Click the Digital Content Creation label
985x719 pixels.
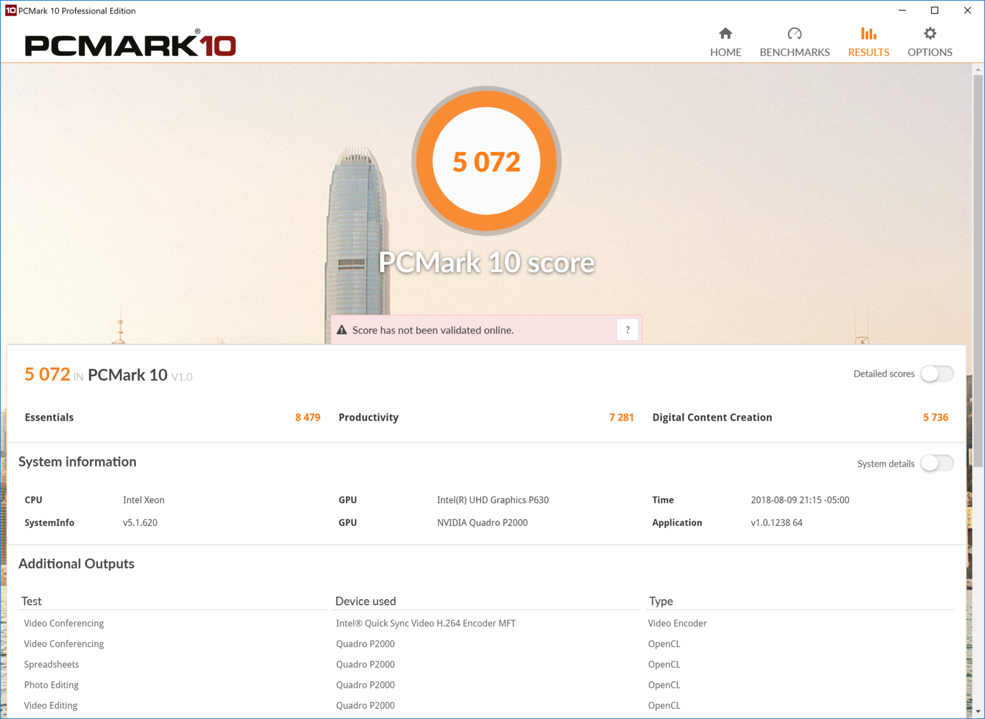712,418
